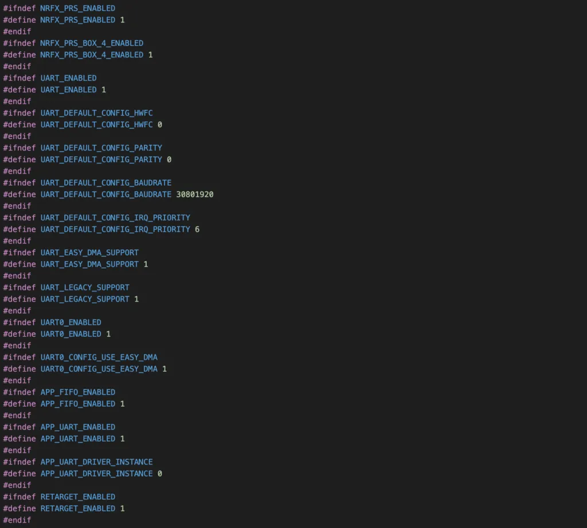Click the #define keyword before UART_ENABLED

click(x=19, y=90)
